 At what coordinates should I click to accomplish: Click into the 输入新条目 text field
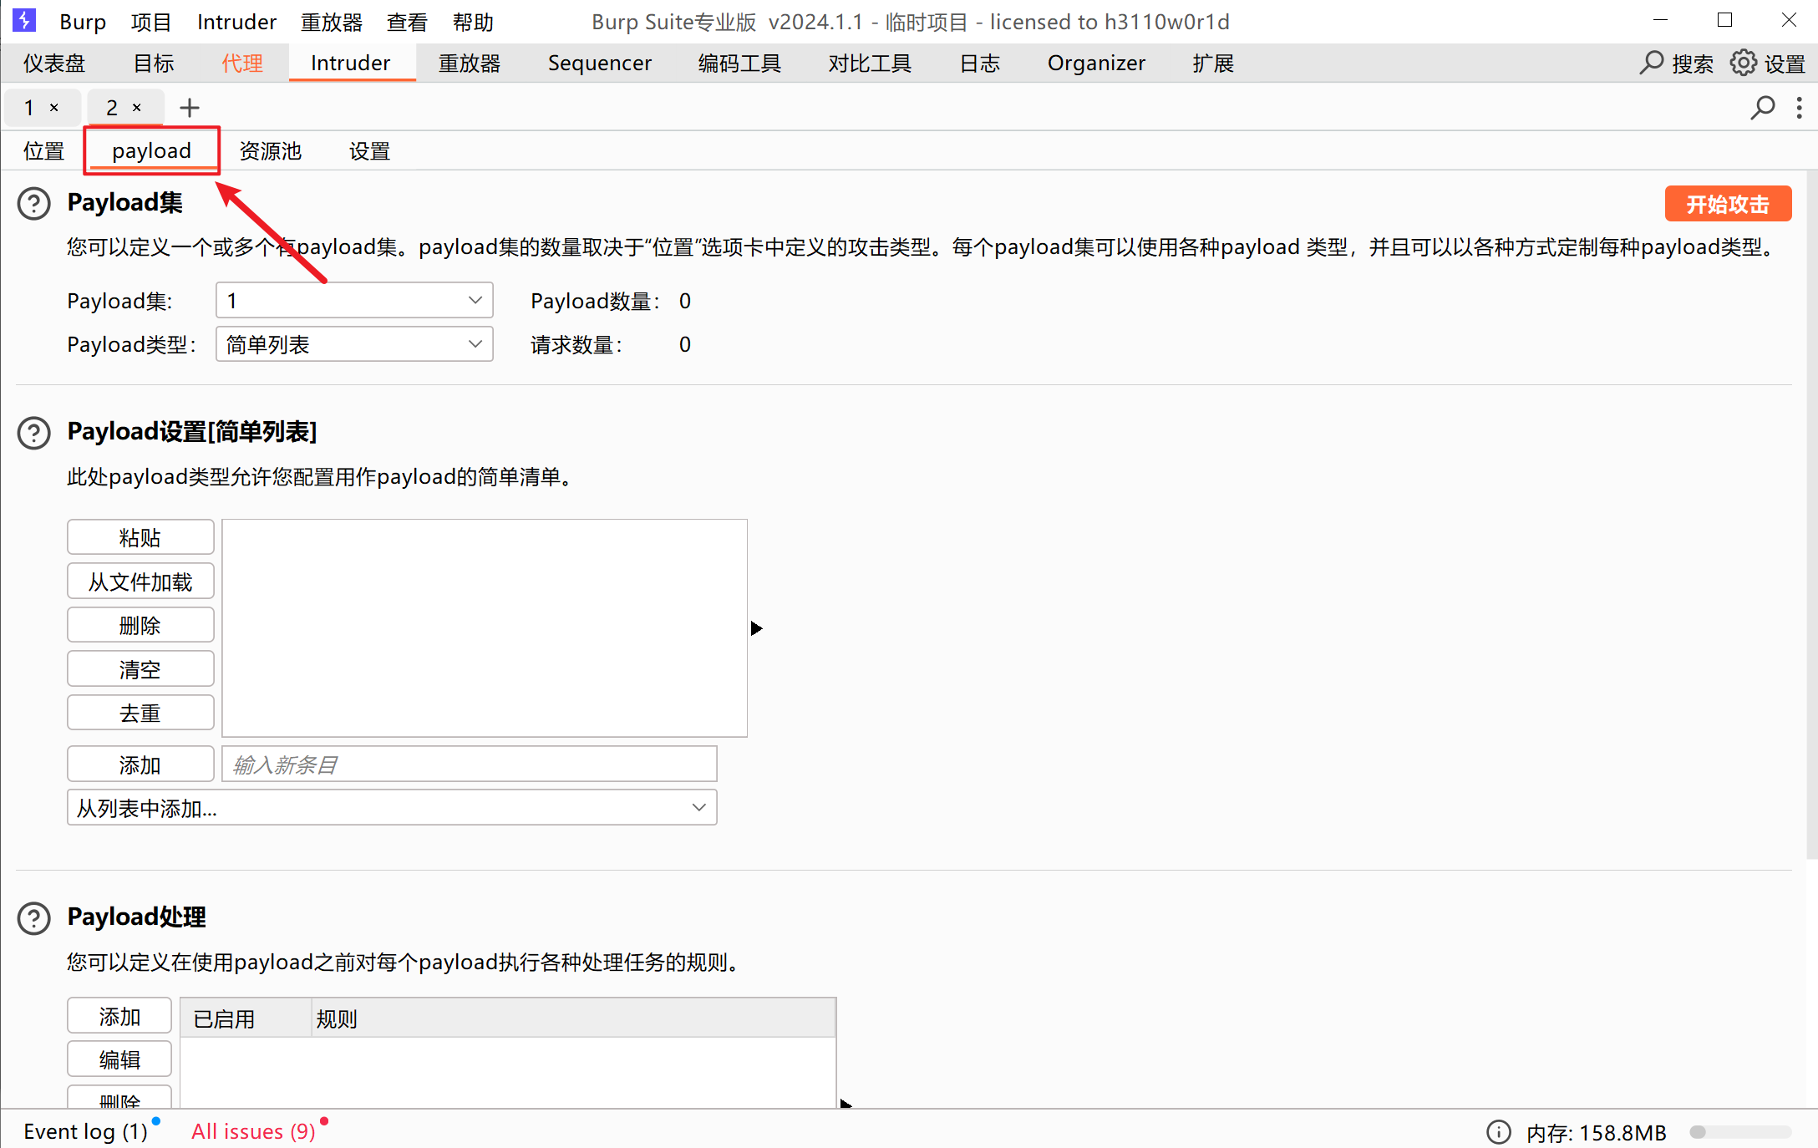[x=470, y=764]
